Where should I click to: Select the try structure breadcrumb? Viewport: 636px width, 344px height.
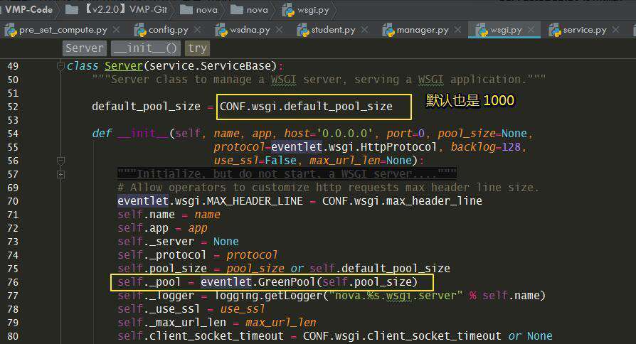[x=197, y=48]
